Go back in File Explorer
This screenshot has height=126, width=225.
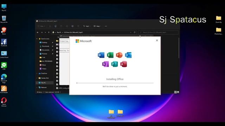(38, 33)
